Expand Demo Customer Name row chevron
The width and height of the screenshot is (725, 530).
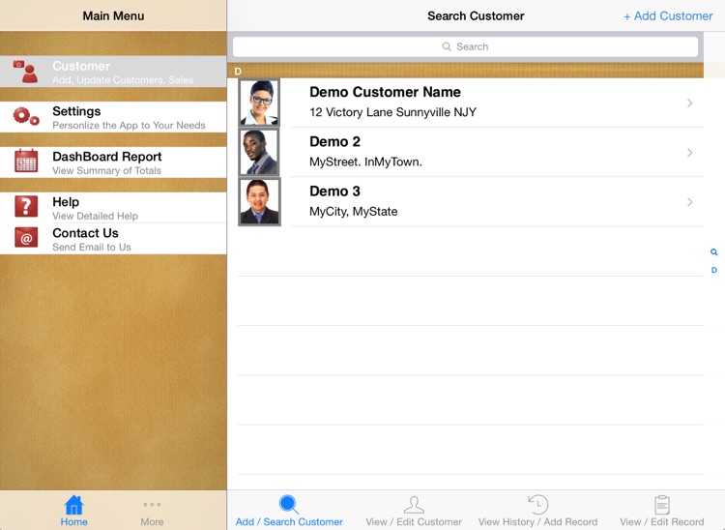tap(689, 103)
